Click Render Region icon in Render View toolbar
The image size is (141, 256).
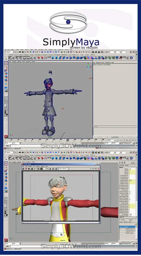[26, 169]
